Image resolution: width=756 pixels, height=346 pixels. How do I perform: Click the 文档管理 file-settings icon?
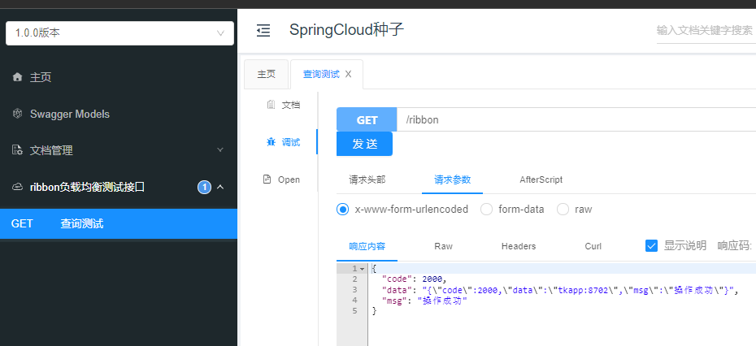[x=18, y=150]
